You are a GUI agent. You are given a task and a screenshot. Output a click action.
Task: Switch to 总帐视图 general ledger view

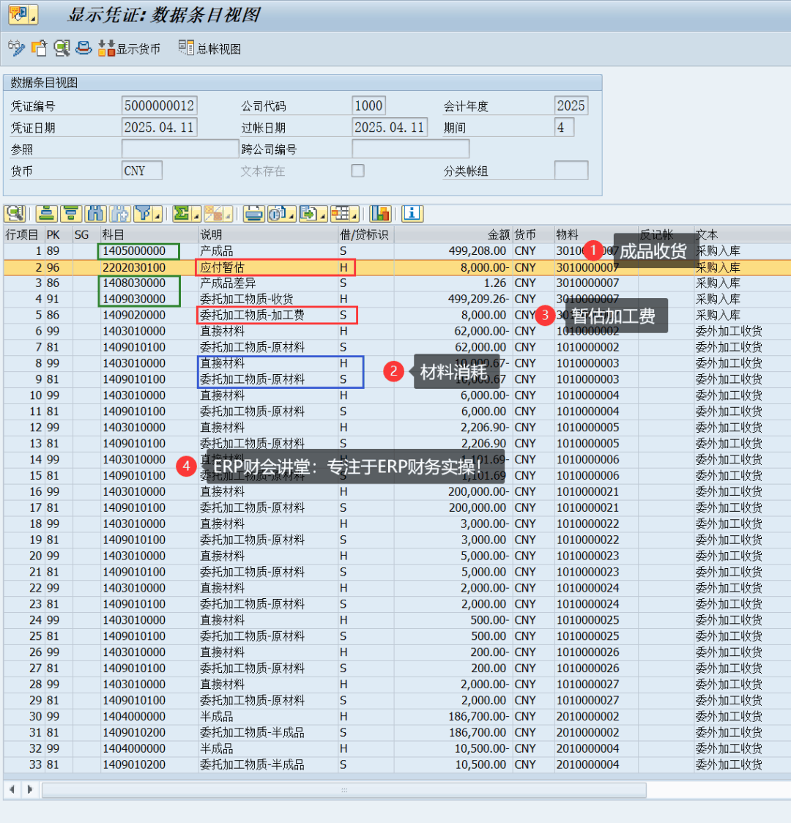pos(209,48)
